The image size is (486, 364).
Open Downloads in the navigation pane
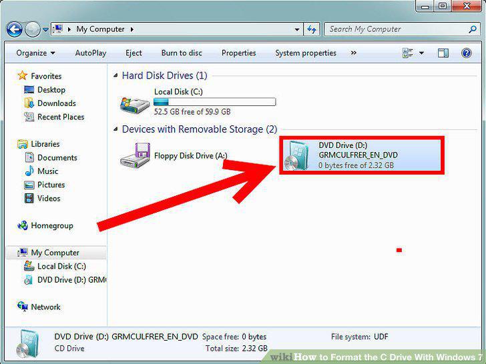point(56,103)
